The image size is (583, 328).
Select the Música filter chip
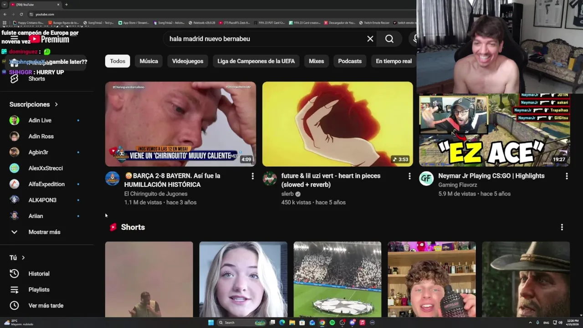click(149, 61)
